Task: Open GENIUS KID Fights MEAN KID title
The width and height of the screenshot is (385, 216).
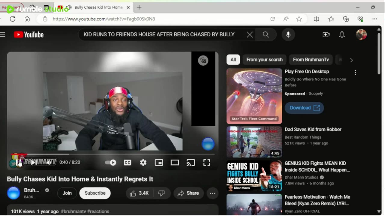Action: coord(317,166)
